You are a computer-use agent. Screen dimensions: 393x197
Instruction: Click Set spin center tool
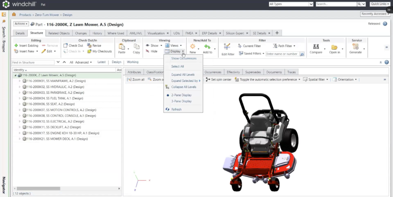[219, 79]
